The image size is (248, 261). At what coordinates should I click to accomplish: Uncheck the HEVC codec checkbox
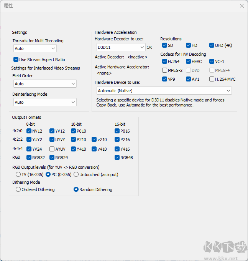(189, 62)
